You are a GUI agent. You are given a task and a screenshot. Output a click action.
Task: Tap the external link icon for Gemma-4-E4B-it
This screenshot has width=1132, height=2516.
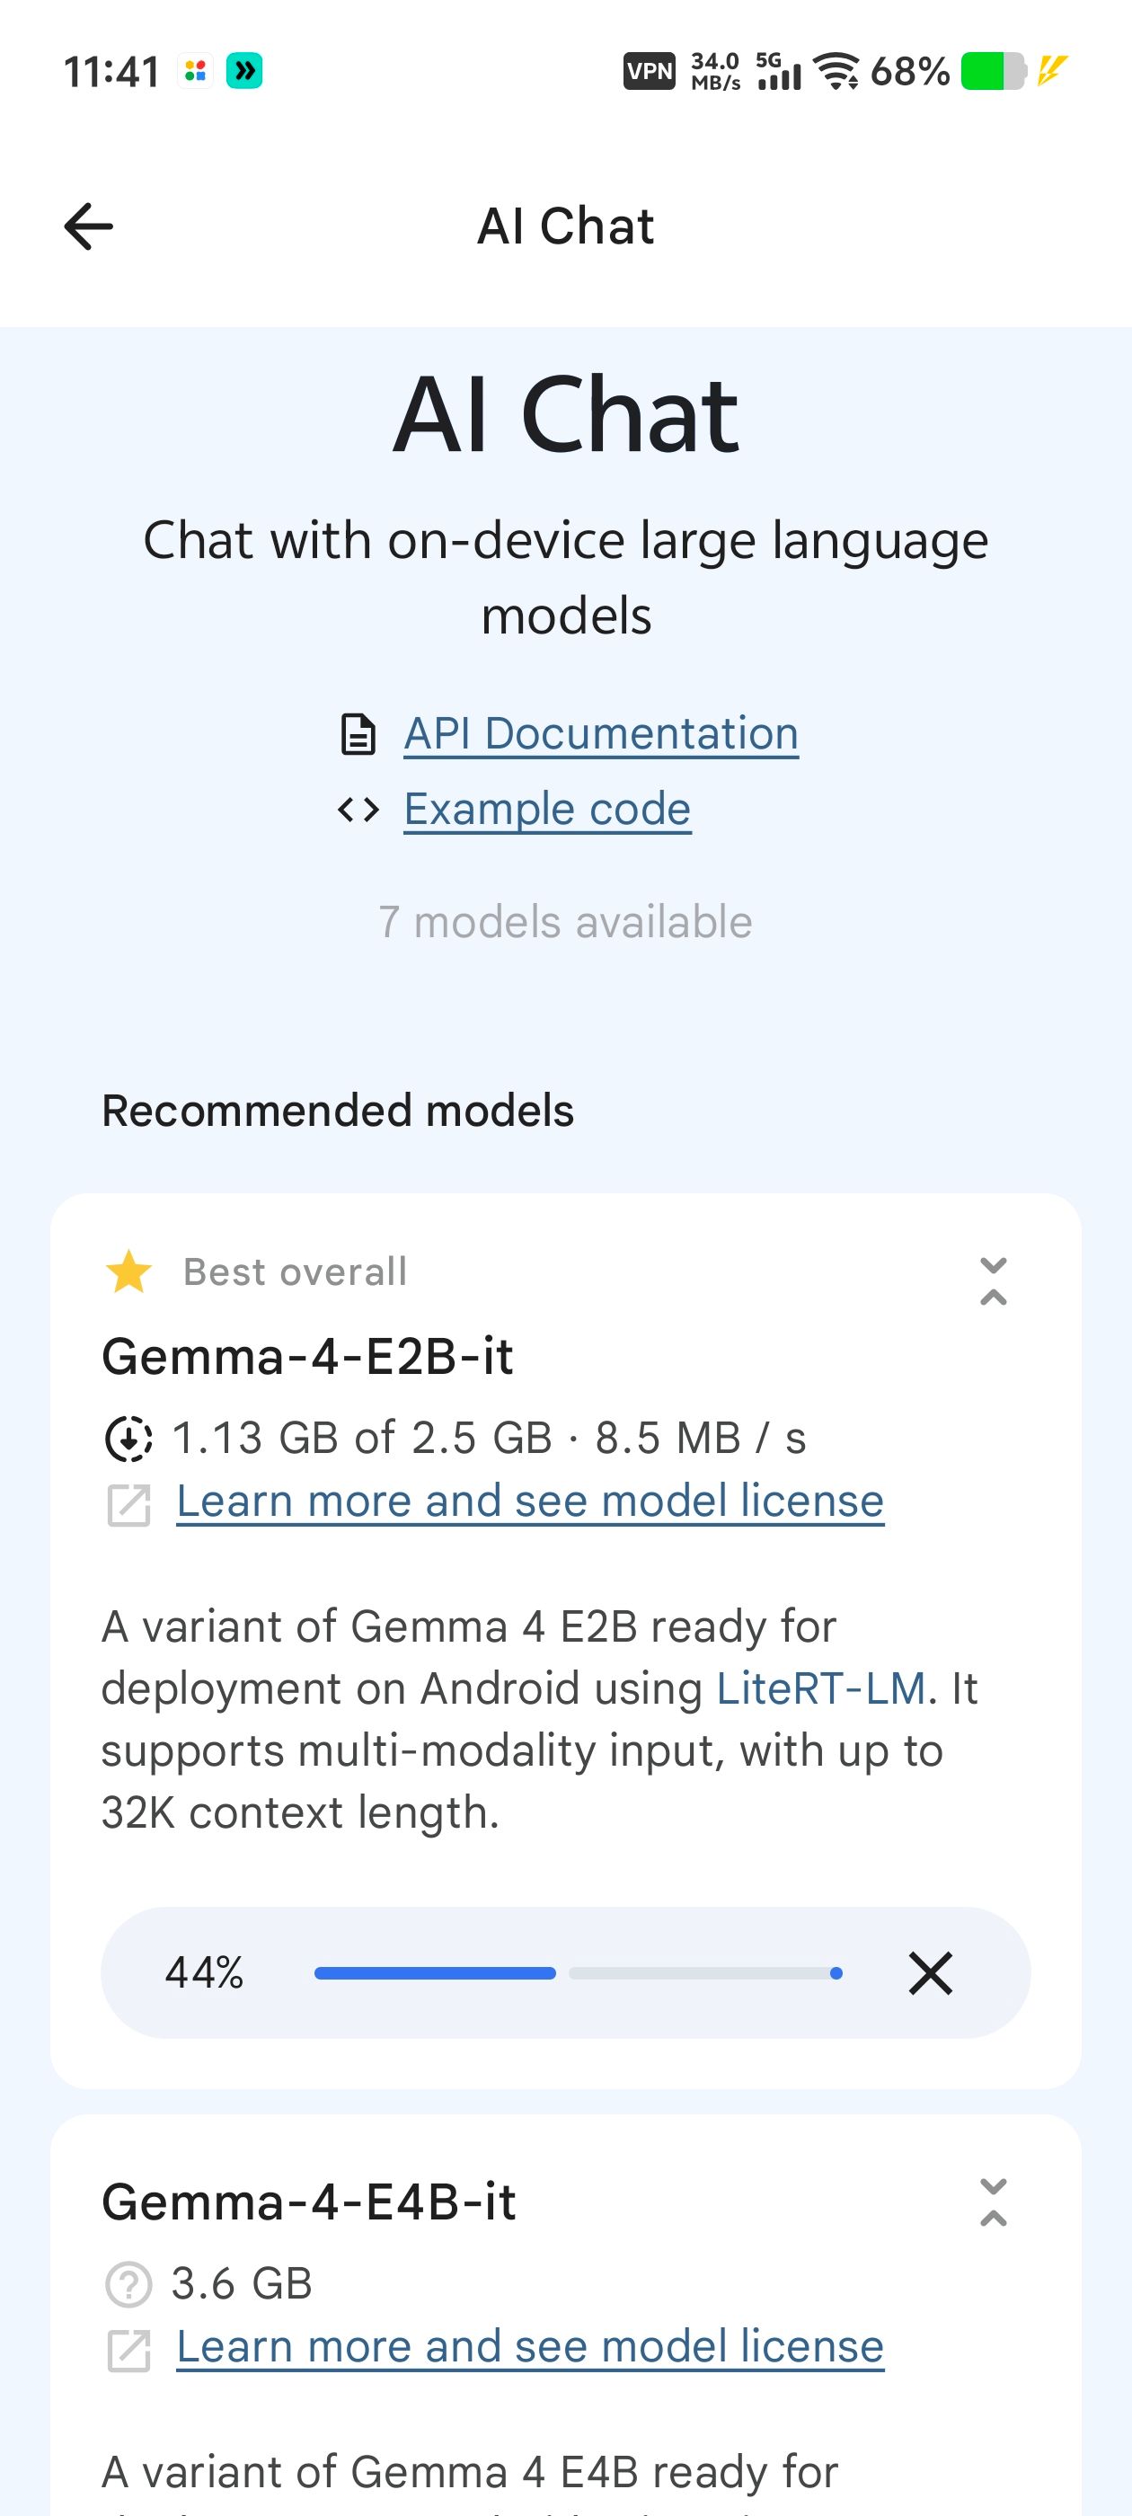(128, 2350)
